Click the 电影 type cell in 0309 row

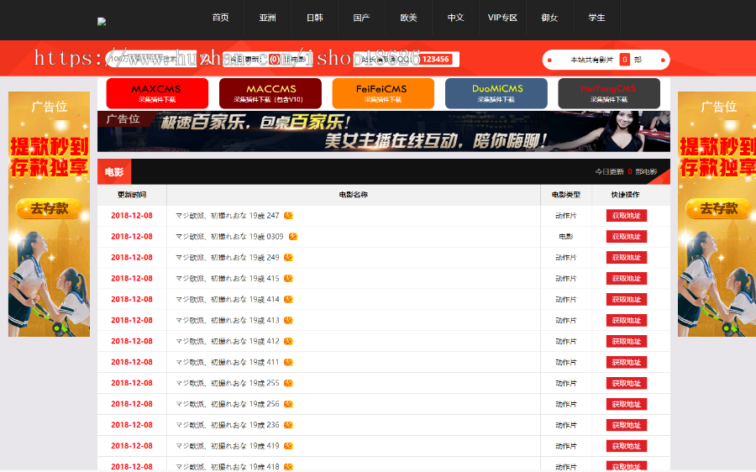click(566, 237)
